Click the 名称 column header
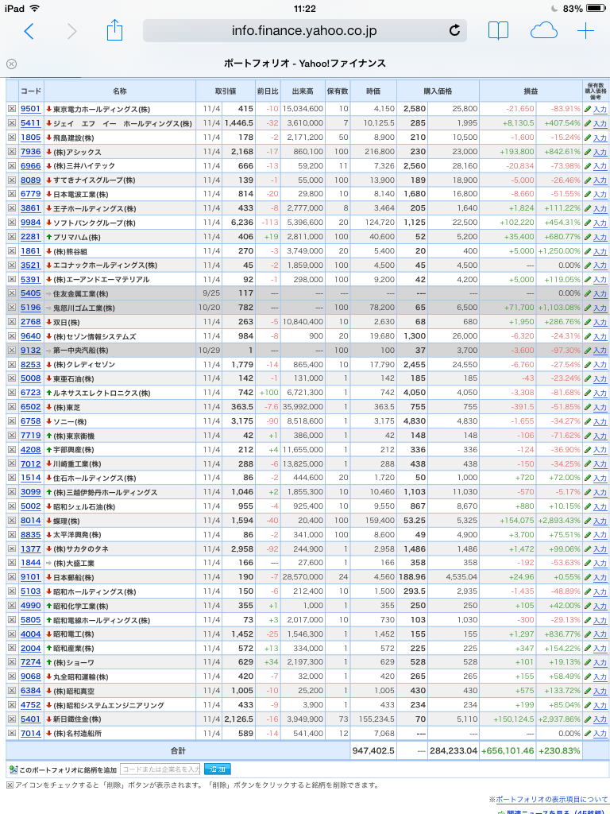 coord(120,91)
